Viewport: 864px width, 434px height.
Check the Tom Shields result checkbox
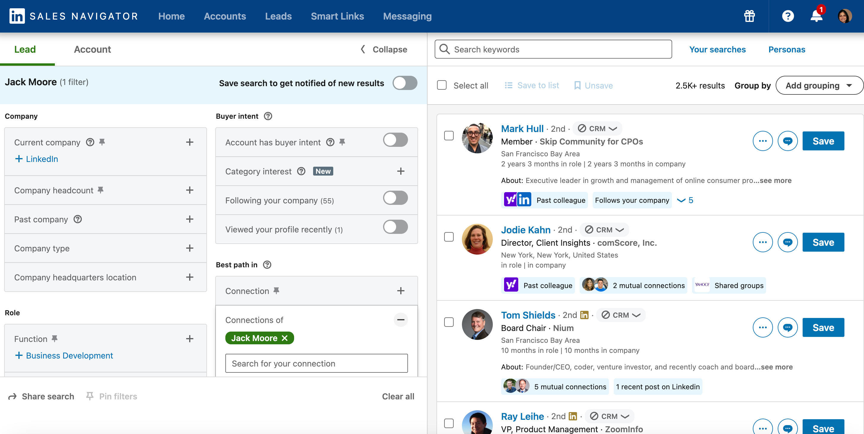point(449,322)
